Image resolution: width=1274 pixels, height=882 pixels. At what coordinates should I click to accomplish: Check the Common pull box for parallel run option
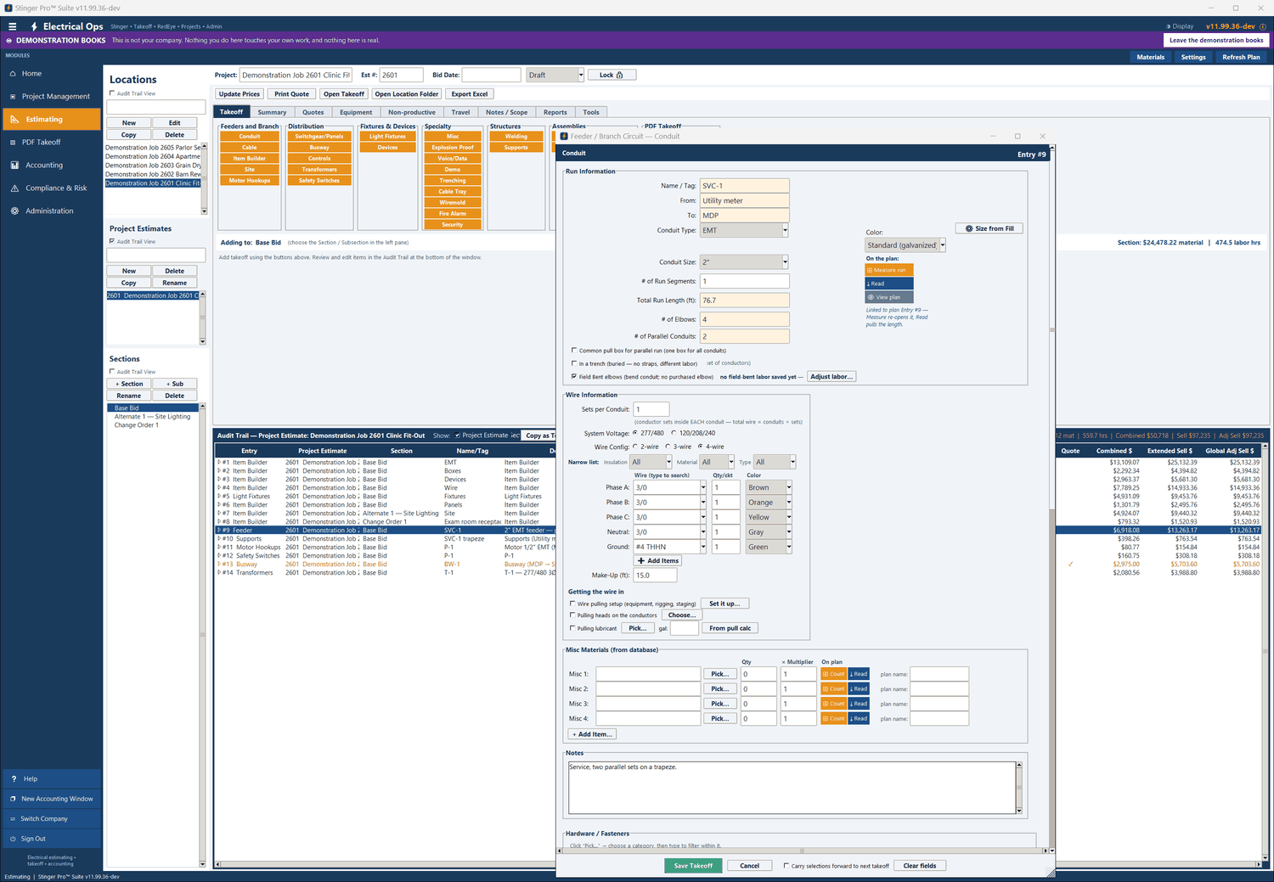pos(575,350)
